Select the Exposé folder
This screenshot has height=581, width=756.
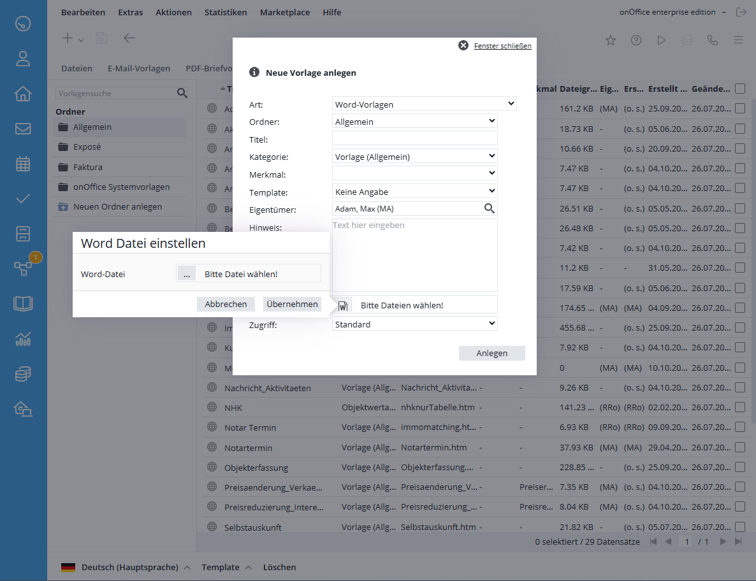pyautogui.click(x=87, y=147)
